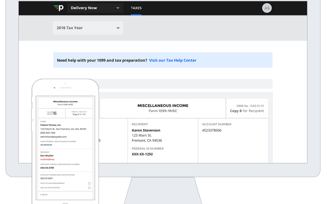Click '123 Main St.' address line
Viewport: 327px width, 204px height.
(141, 135)
